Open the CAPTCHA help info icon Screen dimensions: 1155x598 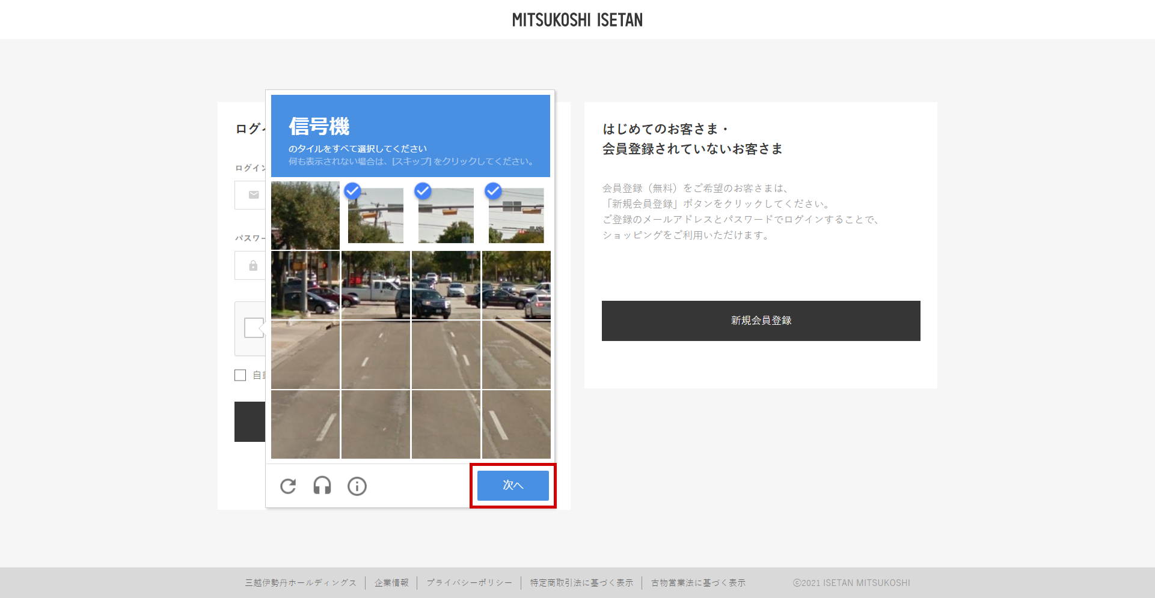coord(357,486)
